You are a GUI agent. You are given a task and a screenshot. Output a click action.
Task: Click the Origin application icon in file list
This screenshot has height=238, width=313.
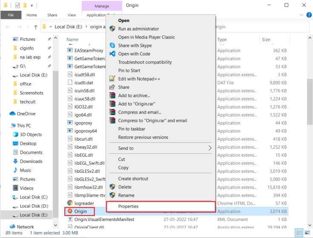click(x=70, y=211)
